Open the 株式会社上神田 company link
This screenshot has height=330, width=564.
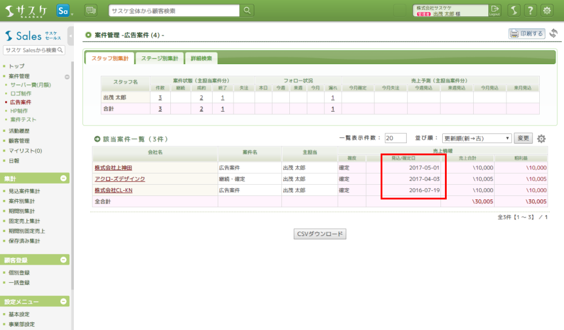click(113, 168)
